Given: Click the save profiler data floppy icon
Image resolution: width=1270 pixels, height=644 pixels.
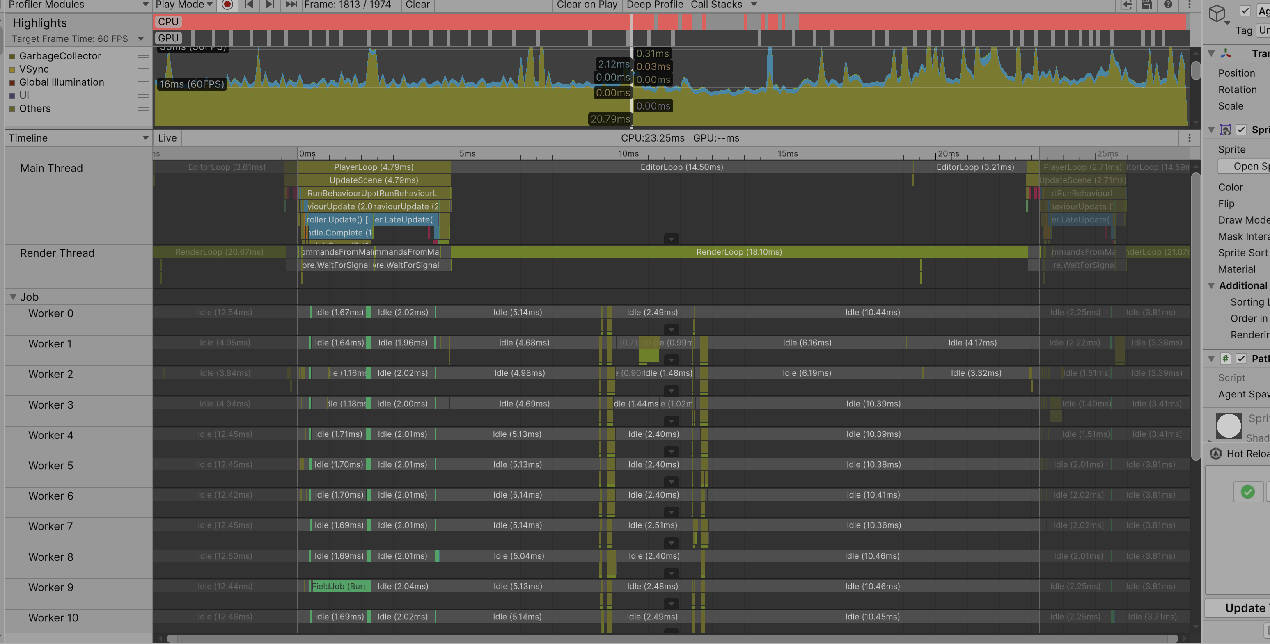Looking at the screenshot, I should [1147, 5].
